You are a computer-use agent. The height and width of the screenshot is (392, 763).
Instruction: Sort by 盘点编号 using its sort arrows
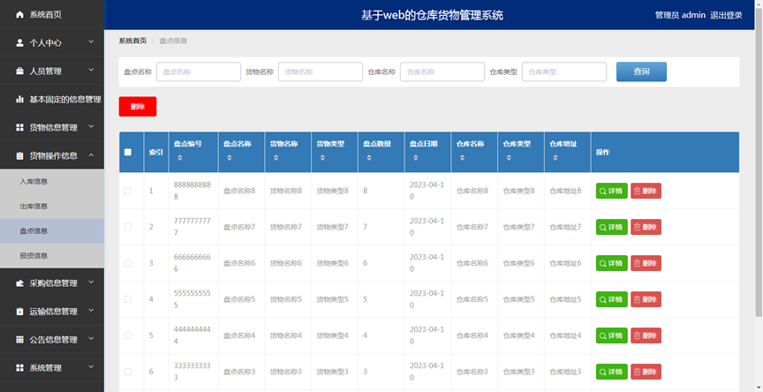179,157
